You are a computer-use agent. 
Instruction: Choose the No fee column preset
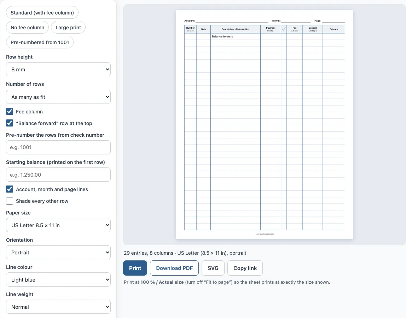point(28,28)
